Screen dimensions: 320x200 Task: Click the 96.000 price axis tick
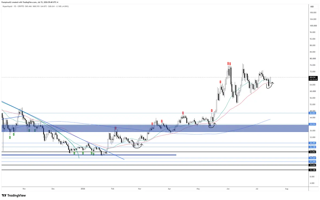pos(313,32)
